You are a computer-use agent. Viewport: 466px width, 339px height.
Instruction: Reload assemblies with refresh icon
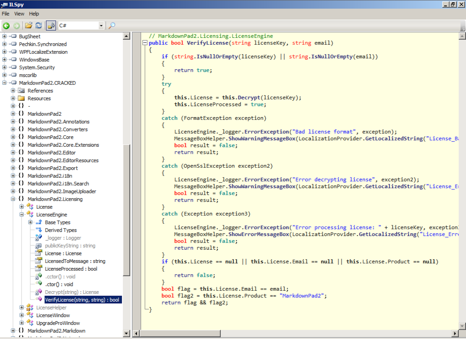(x=38, y=25)
